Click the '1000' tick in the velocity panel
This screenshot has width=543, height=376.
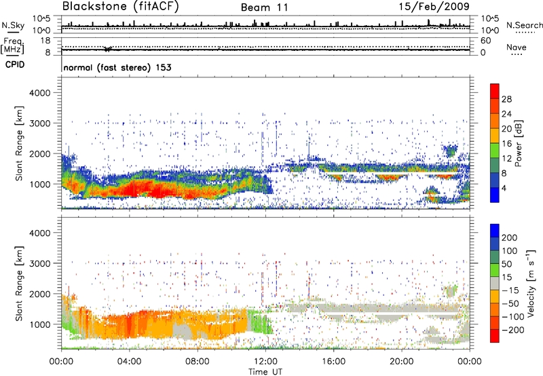40,324
